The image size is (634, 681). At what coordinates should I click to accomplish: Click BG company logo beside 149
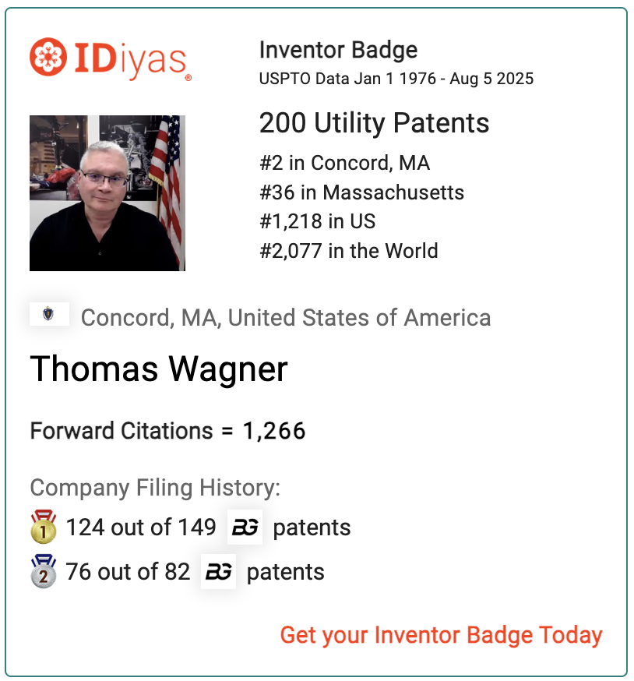[245, 527]
